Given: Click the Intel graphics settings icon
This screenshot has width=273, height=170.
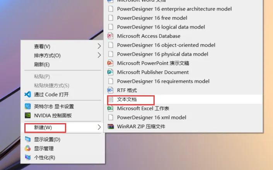Looking at the screenshot, I should tap(28, 106).
